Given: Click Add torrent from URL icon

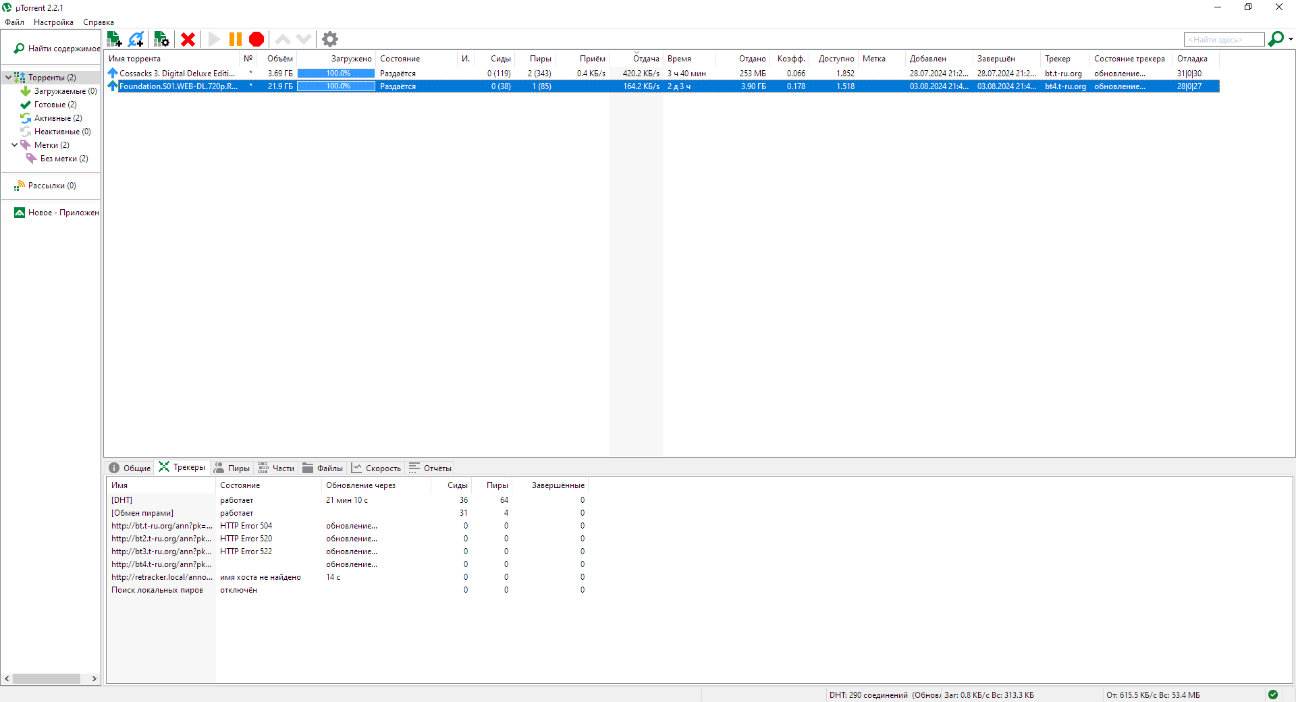Looking at the screenshot, I should 136,39.
